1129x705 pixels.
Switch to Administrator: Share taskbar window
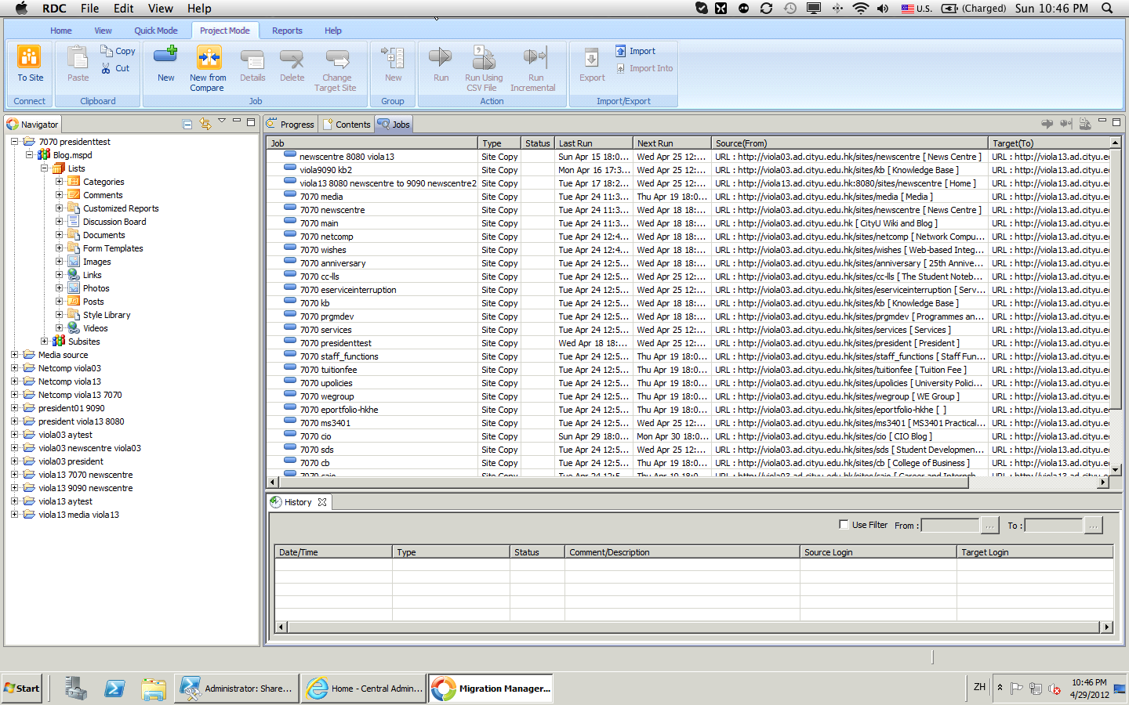[237, 689]
